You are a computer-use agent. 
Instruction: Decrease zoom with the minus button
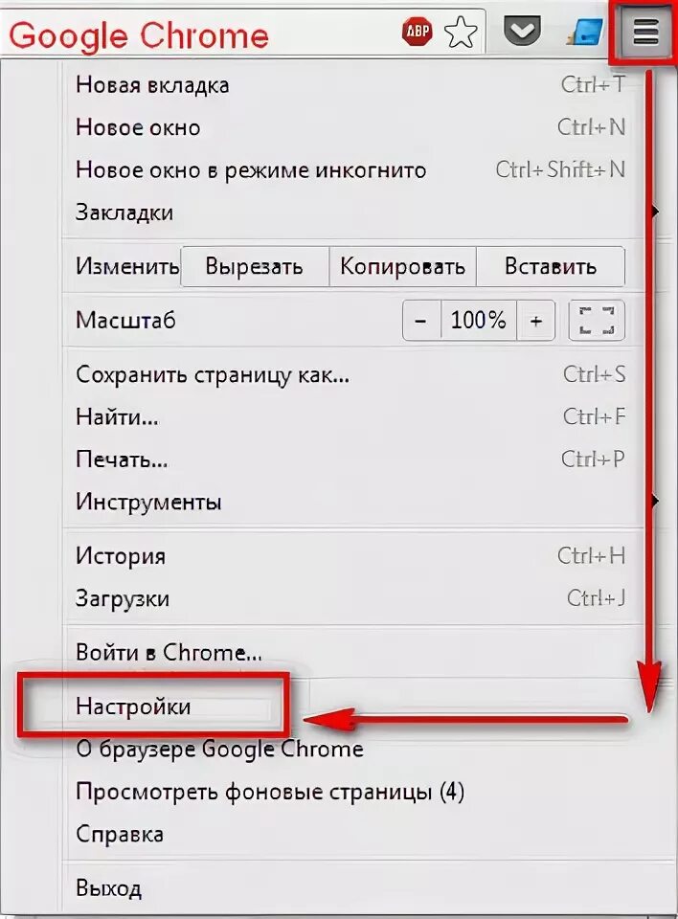coord(421,321)
